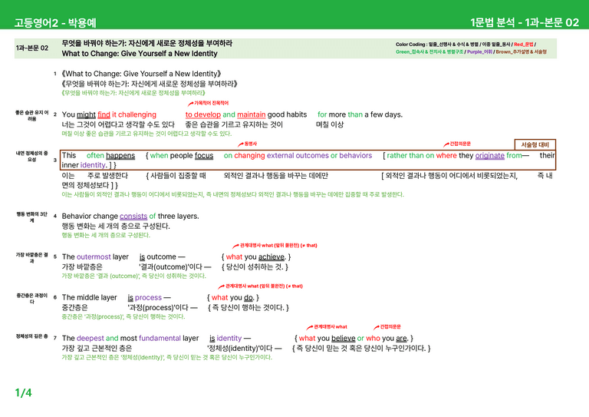Screen dimensions: 589x417
Task: Click the header text "1문법 분석 - 1과-본문 02"
Action: pos(525,22)
